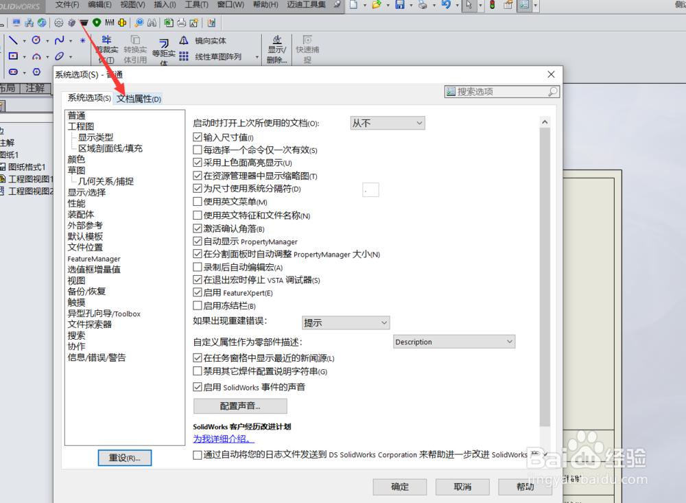Enable the 启用冻结栏 checkbox
The image size is (686, 503).
[x=198, y=305]
